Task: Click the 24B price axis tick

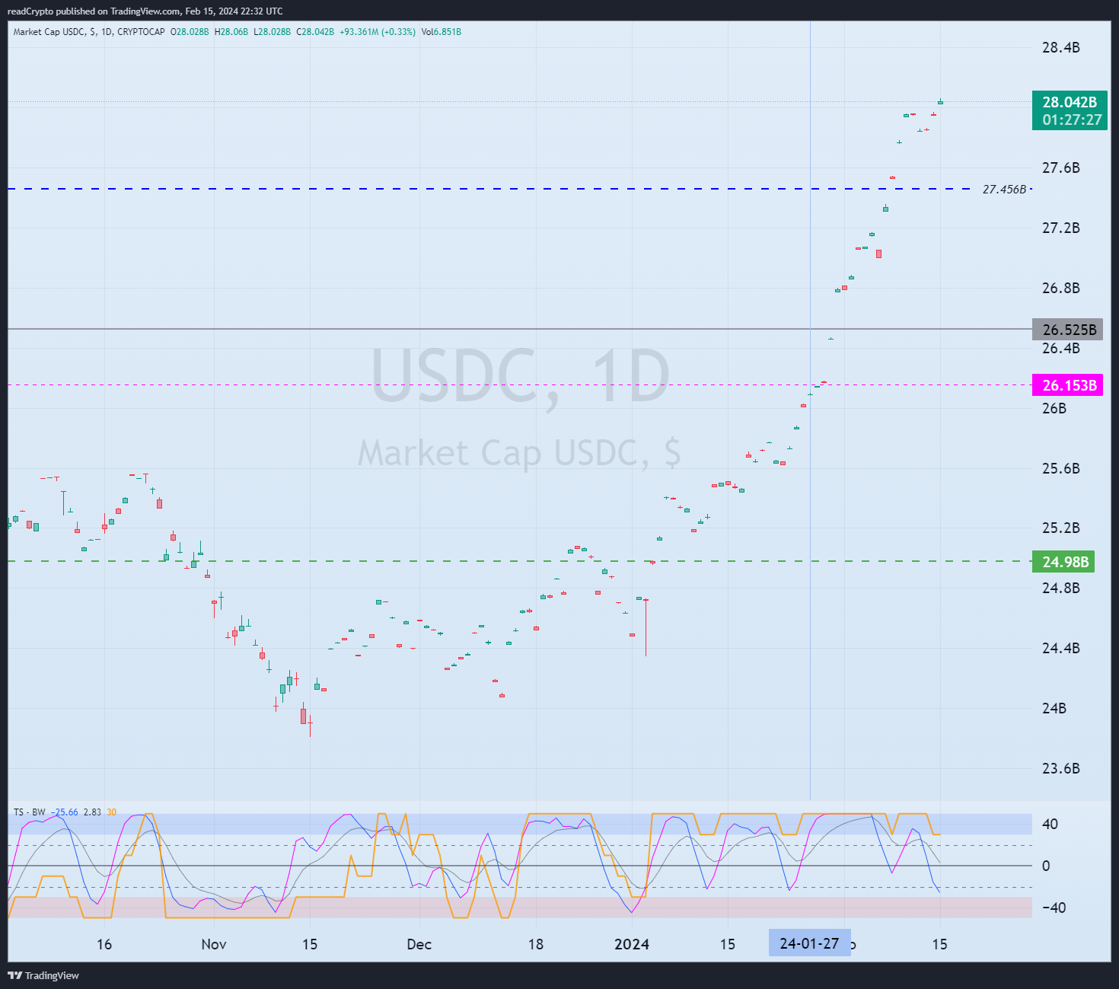Action: pos(1054,709)
